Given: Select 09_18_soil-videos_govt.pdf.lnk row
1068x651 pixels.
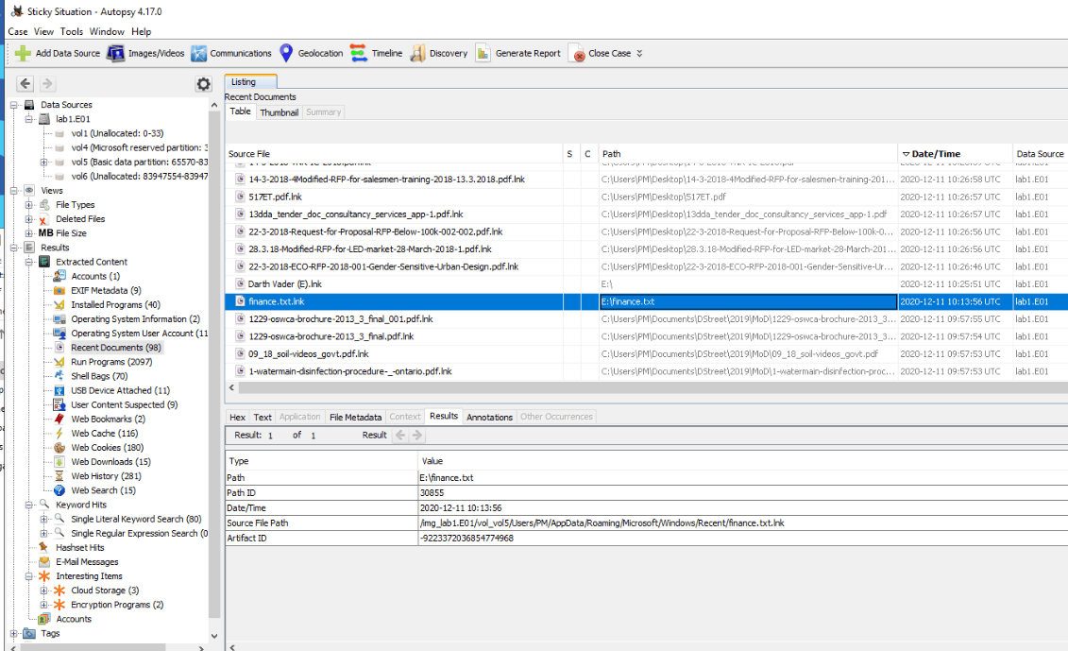Looking at the screenshot, I should point(647,353).
